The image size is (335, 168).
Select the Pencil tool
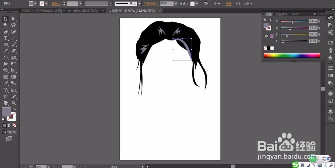pos(6,51)
